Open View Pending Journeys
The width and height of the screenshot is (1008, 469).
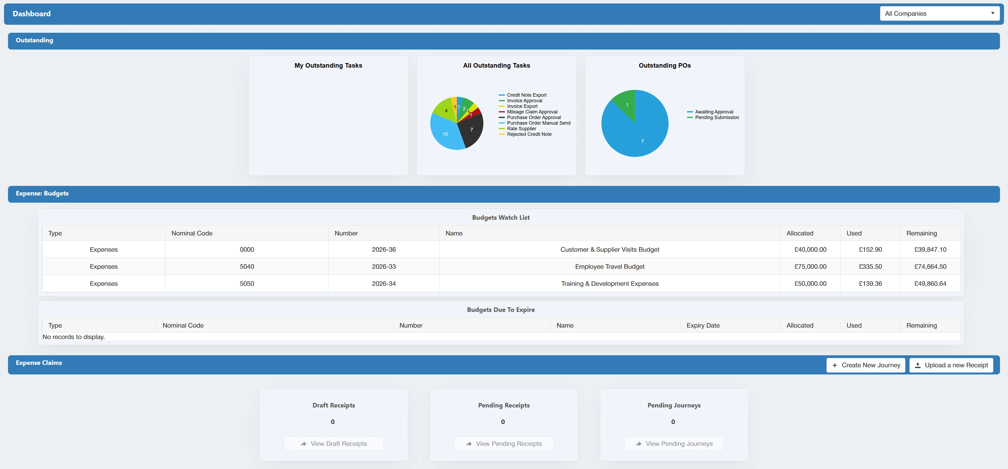tap(674, 444)
